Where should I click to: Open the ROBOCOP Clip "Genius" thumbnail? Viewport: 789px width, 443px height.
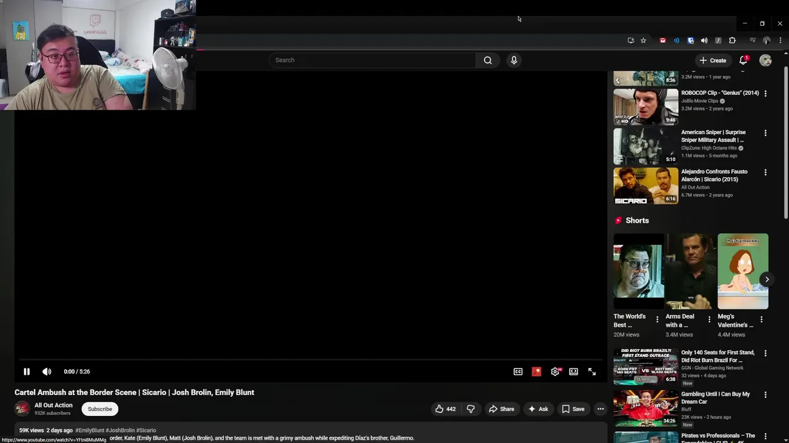645,107
